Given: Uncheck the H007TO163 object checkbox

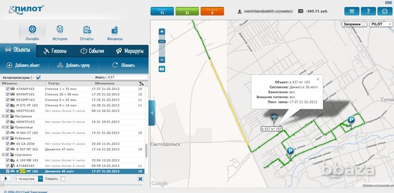Looking at the screenshot, I should (x=8, y=110).
